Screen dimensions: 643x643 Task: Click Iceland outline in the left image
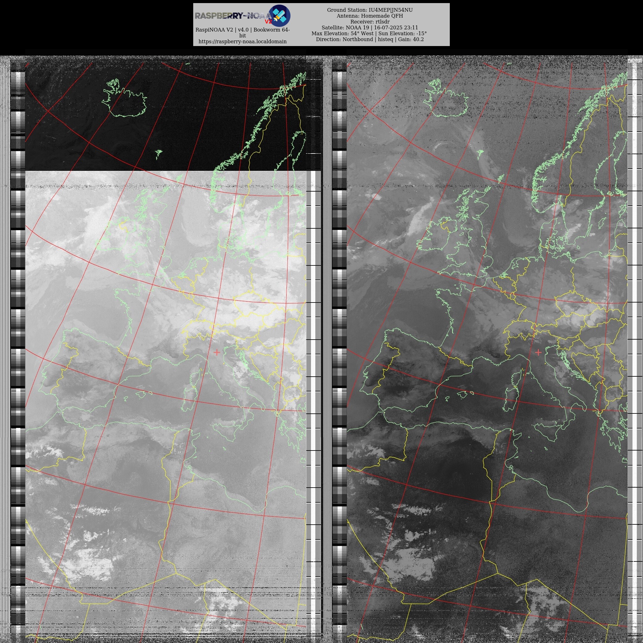pos(125,98)
